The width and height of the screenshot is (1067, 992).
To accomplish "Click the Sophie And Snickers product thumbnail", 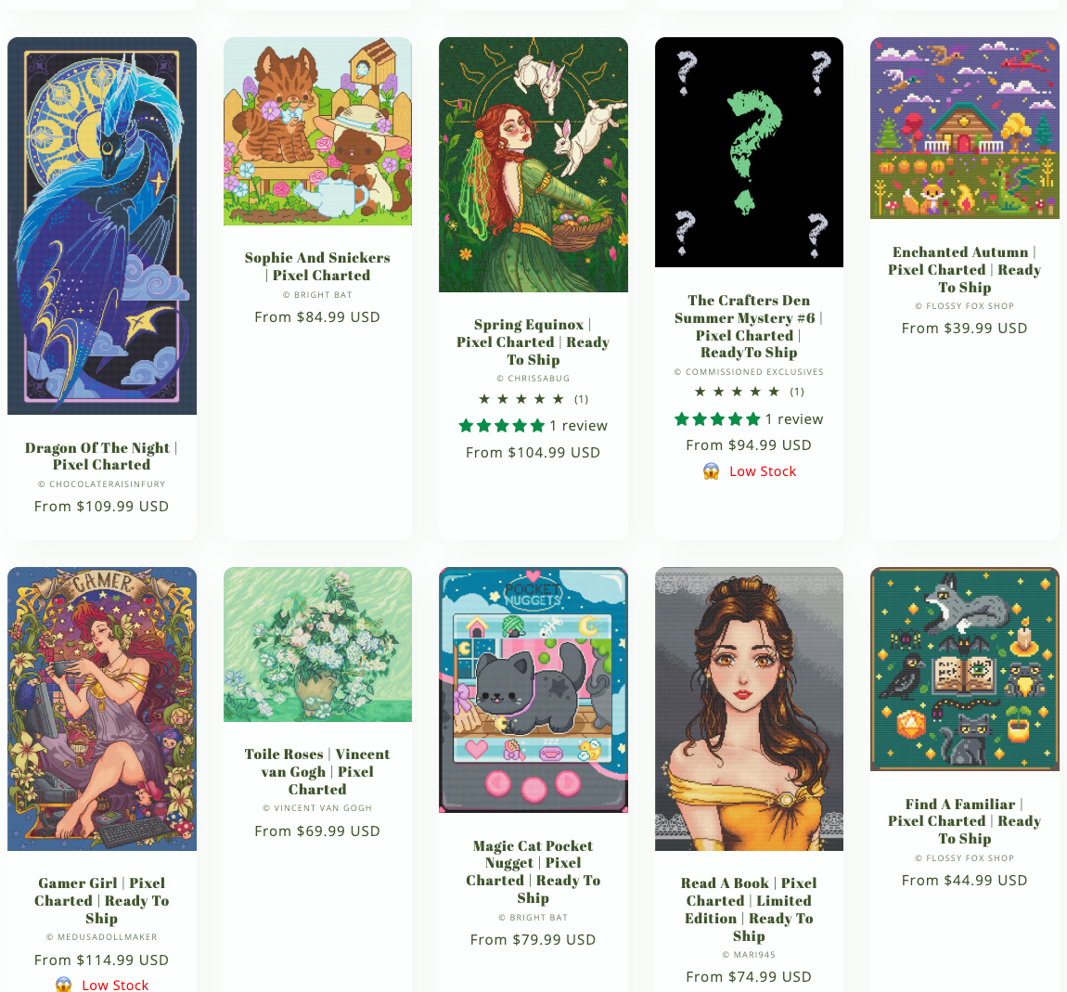I will click(x=318, y=132).
